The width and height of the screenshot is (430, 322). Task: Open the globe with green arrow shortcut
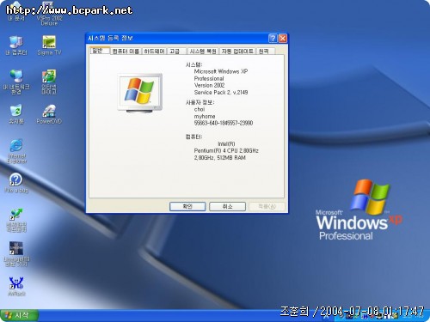[16, 220]
